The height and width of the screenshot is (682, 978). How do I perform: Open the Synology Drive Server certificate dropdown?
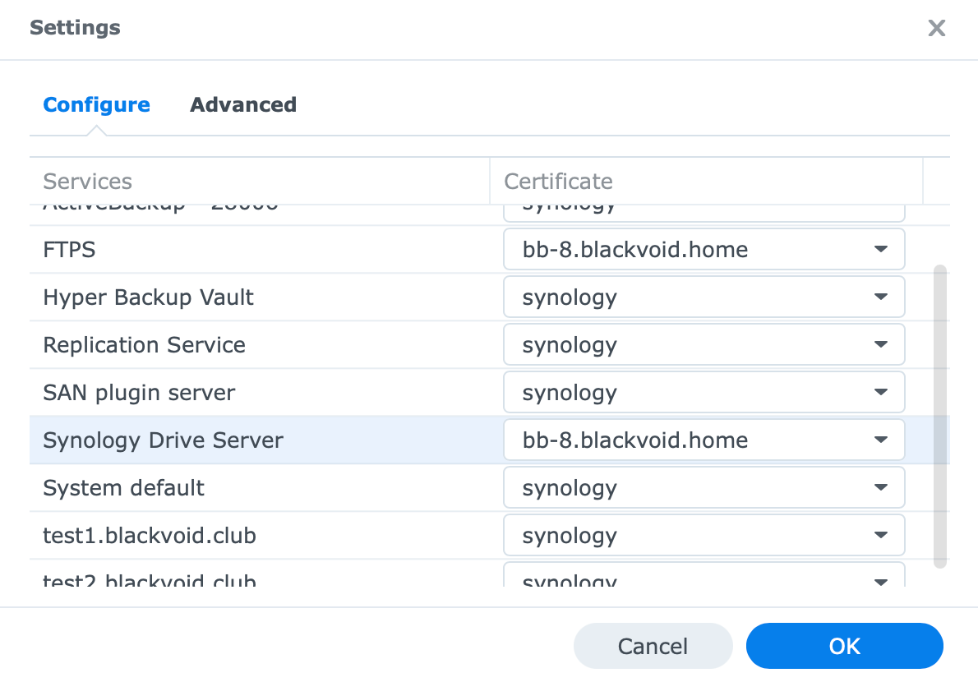pyautogui.click(x=704, y=440)
